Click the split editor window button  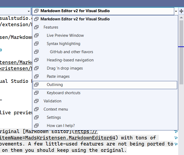tap(181, 11)
